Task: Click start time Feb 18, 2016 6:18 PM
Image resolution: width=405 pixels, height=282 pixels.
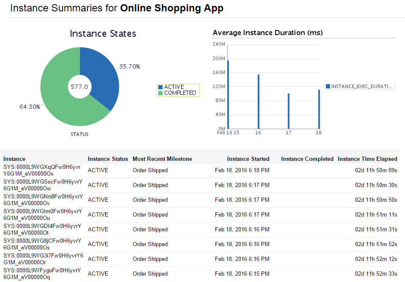Action: [242, 171]
